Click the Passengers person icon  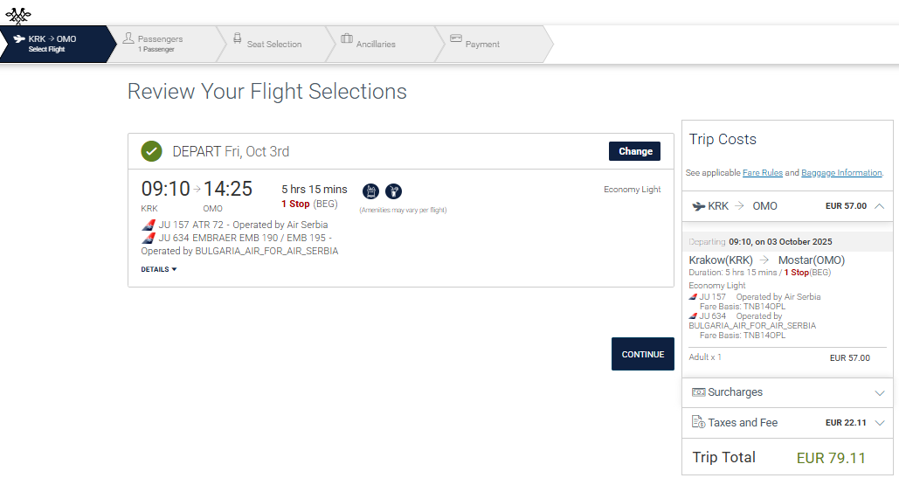pos(128,38)
